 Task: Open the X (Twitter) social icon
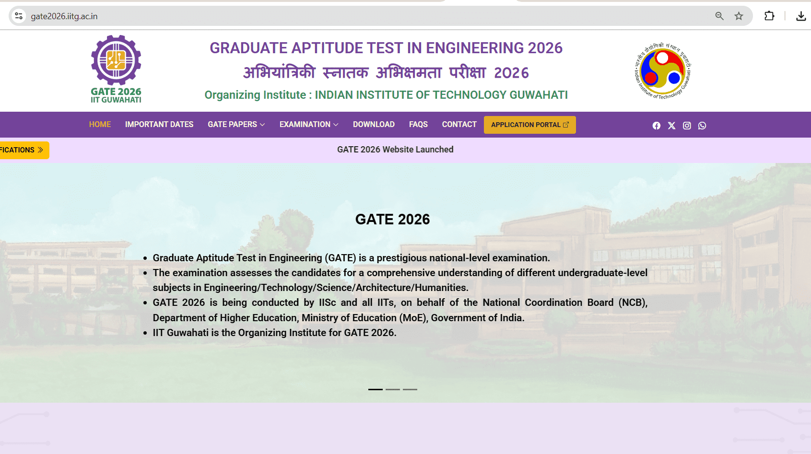pyautogui.click(x=671, y=126)
